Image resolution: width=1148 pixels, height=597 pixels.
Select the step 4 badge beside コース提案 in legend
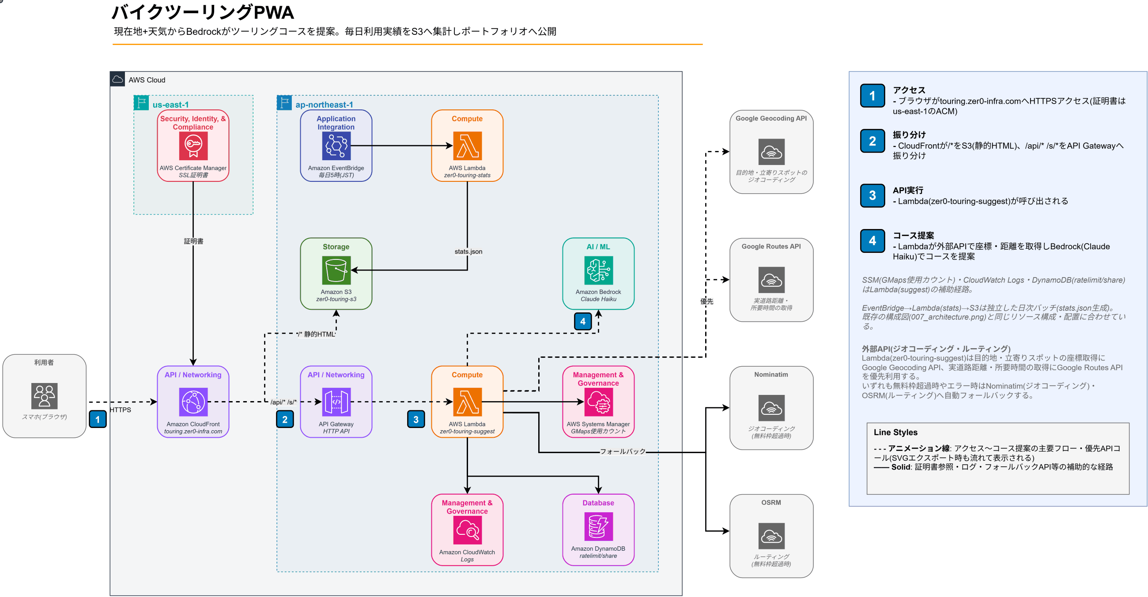pyautogui.click(x=872, y=241)
